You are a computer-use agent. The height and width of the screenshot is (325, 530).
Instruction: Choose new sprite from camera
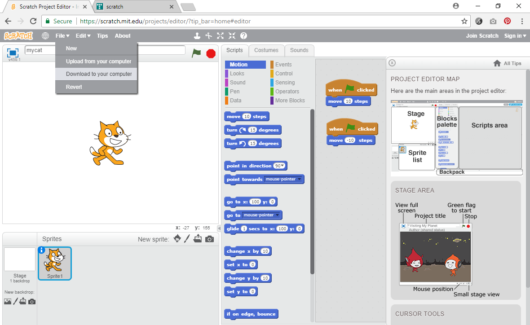tap(209, 239)
